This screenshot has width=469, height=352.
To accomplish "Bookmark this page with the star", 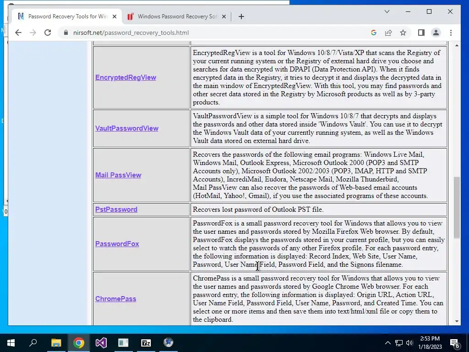I will tap(403, 33).
